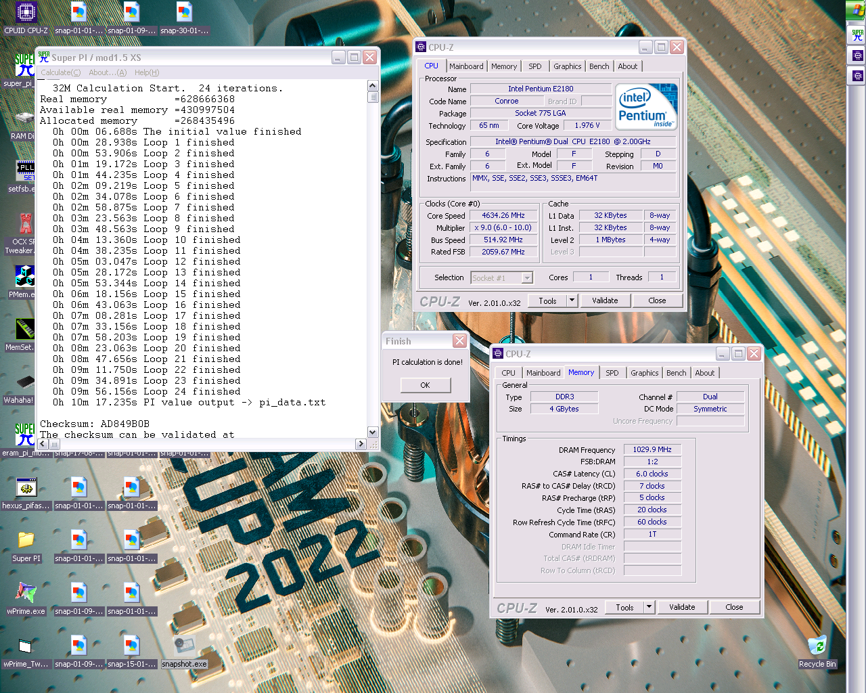Viewport: 866px width, 693px height.
Task: Select the Recycle Bin icon
Action: (x=817, y=652)
